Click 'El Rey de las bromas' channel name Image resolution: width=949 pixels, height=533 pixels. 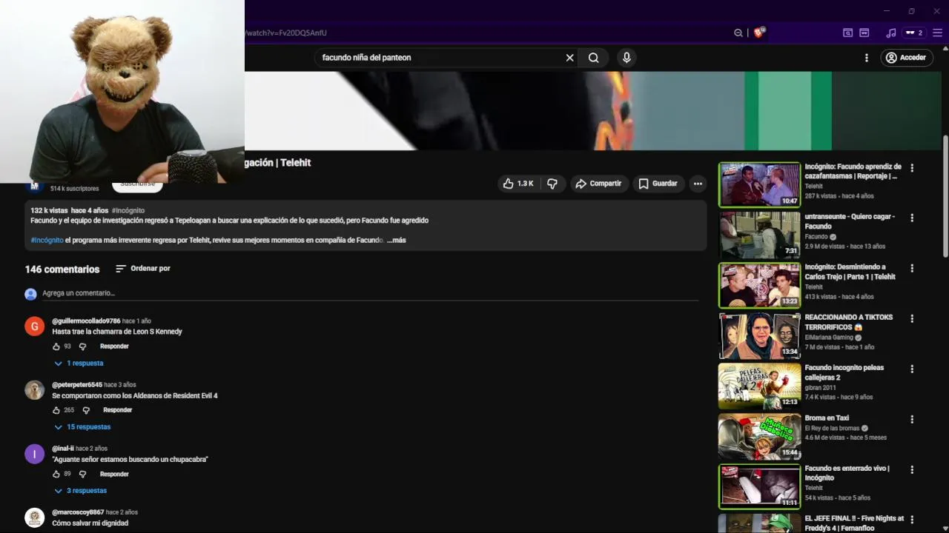(x=832, y=428)
